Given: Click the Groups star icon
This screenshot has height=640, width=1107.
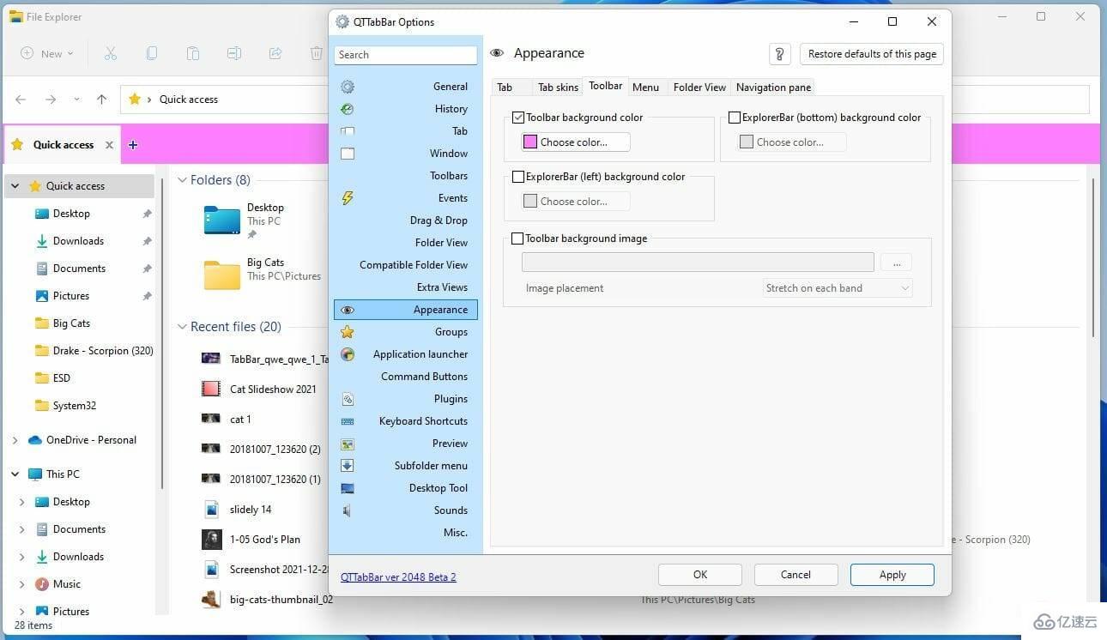Looking at the screenshot, I should point(348,332).
